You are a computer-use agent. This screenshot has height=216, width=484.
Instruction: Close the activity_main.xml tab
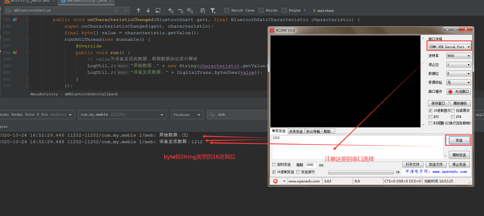[54, 1]
